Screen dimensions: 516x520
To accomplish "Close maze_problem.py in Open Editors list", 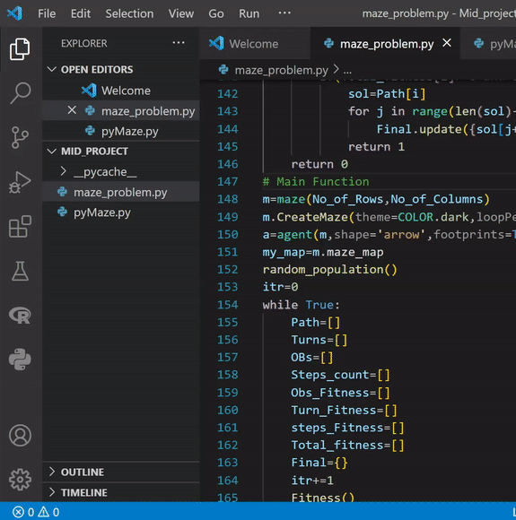I will (72, 110).
